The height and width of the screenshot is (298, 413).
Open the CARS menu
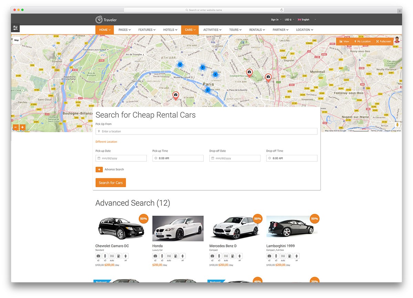[x=190, y=30]
